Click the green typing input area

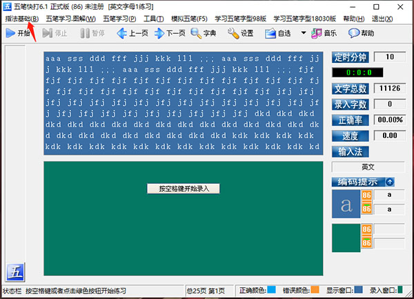coord(184,218)
